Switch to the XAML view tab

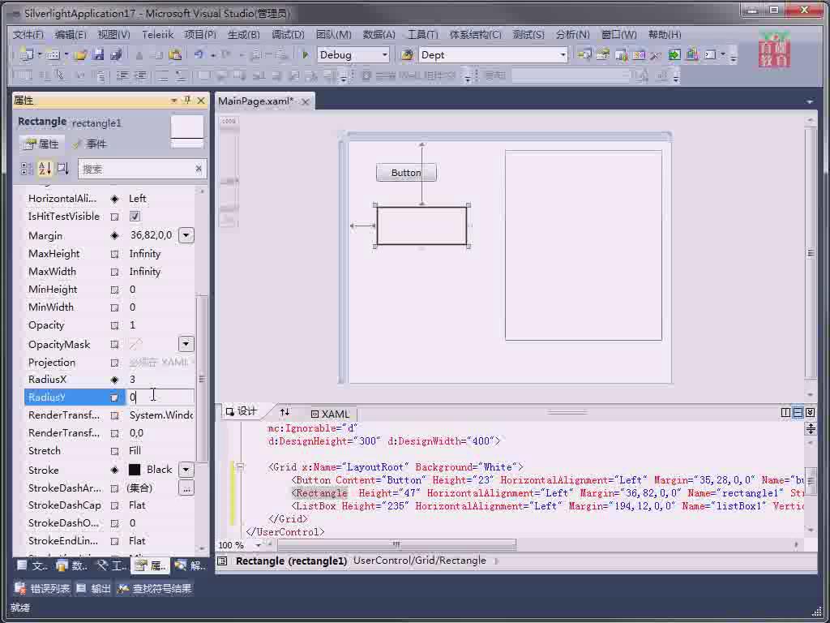tap(331, 414)
